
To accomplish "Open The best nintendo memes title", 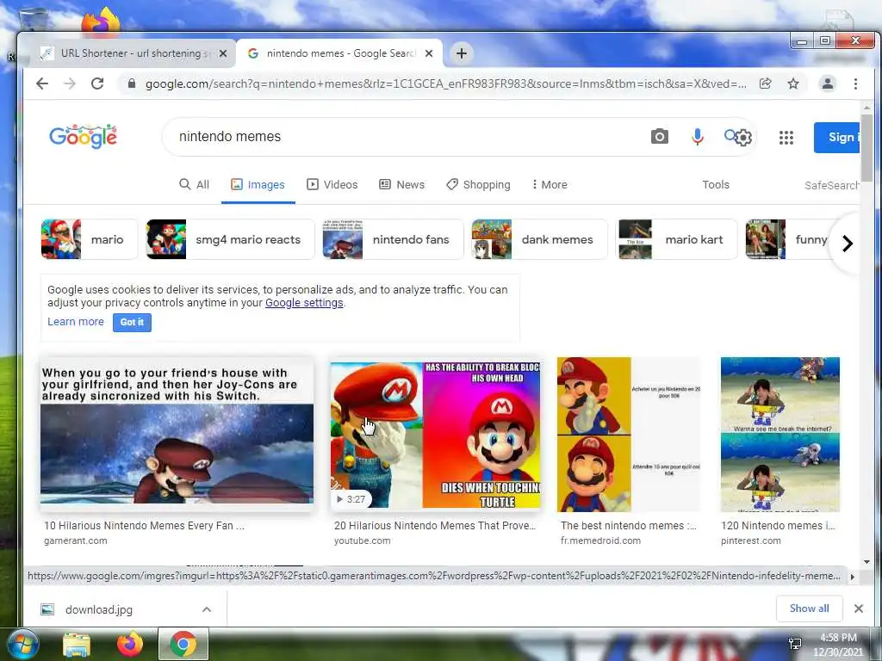I will [628, 526].
